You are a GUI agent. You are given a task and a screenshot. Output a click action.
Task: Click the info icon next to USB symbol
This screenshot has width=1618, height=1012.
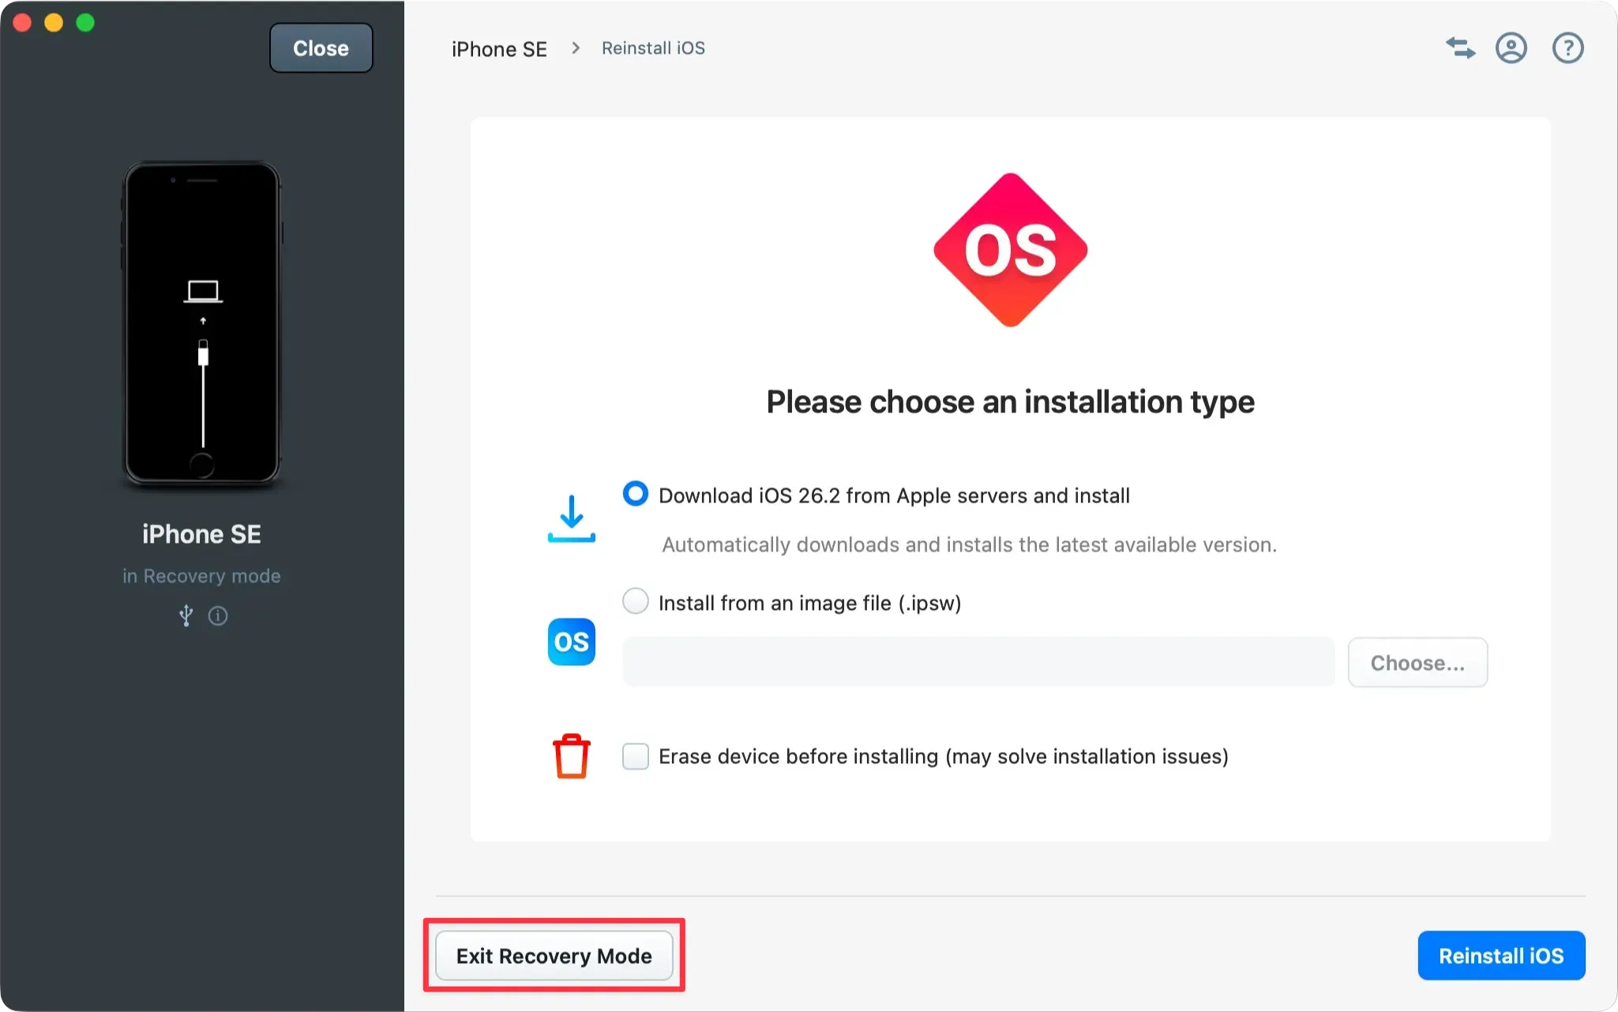(x=218, y=616)
